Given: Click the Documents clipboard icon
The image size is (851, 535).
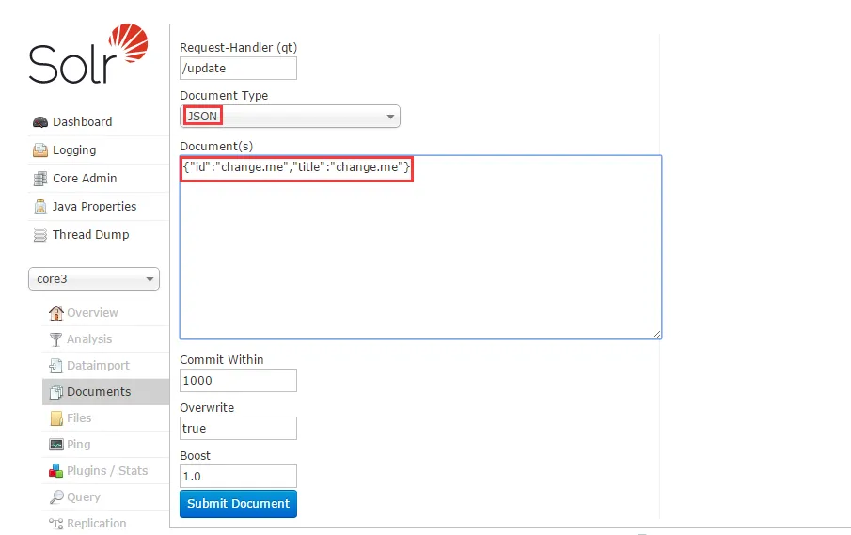Looking at the screenshot, I should click(x=55, y=392).
